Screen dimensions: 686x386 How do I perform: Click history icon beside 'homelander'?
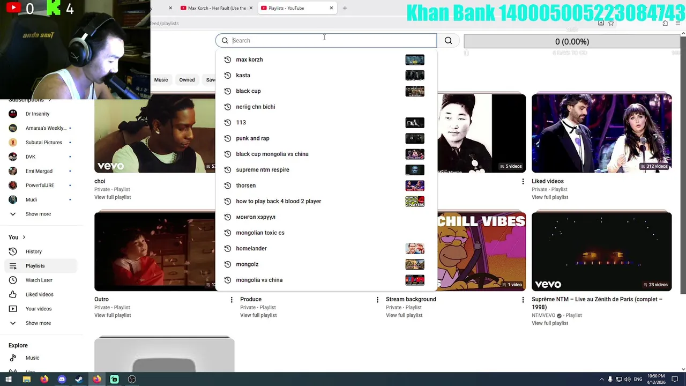(228, 248)
